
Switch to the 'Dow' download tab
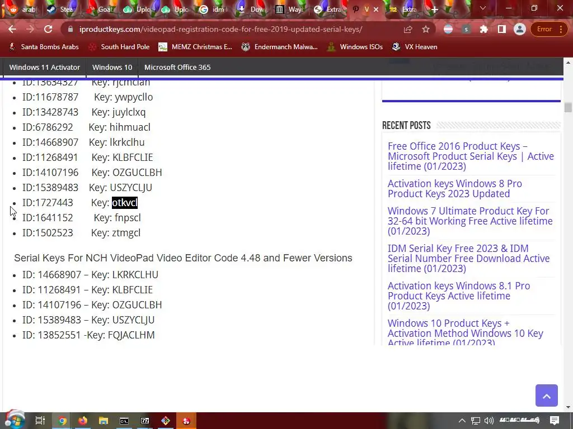[251, 9]
